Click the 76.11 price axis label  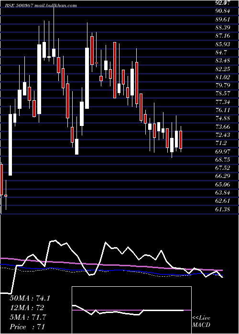point(222,110)
